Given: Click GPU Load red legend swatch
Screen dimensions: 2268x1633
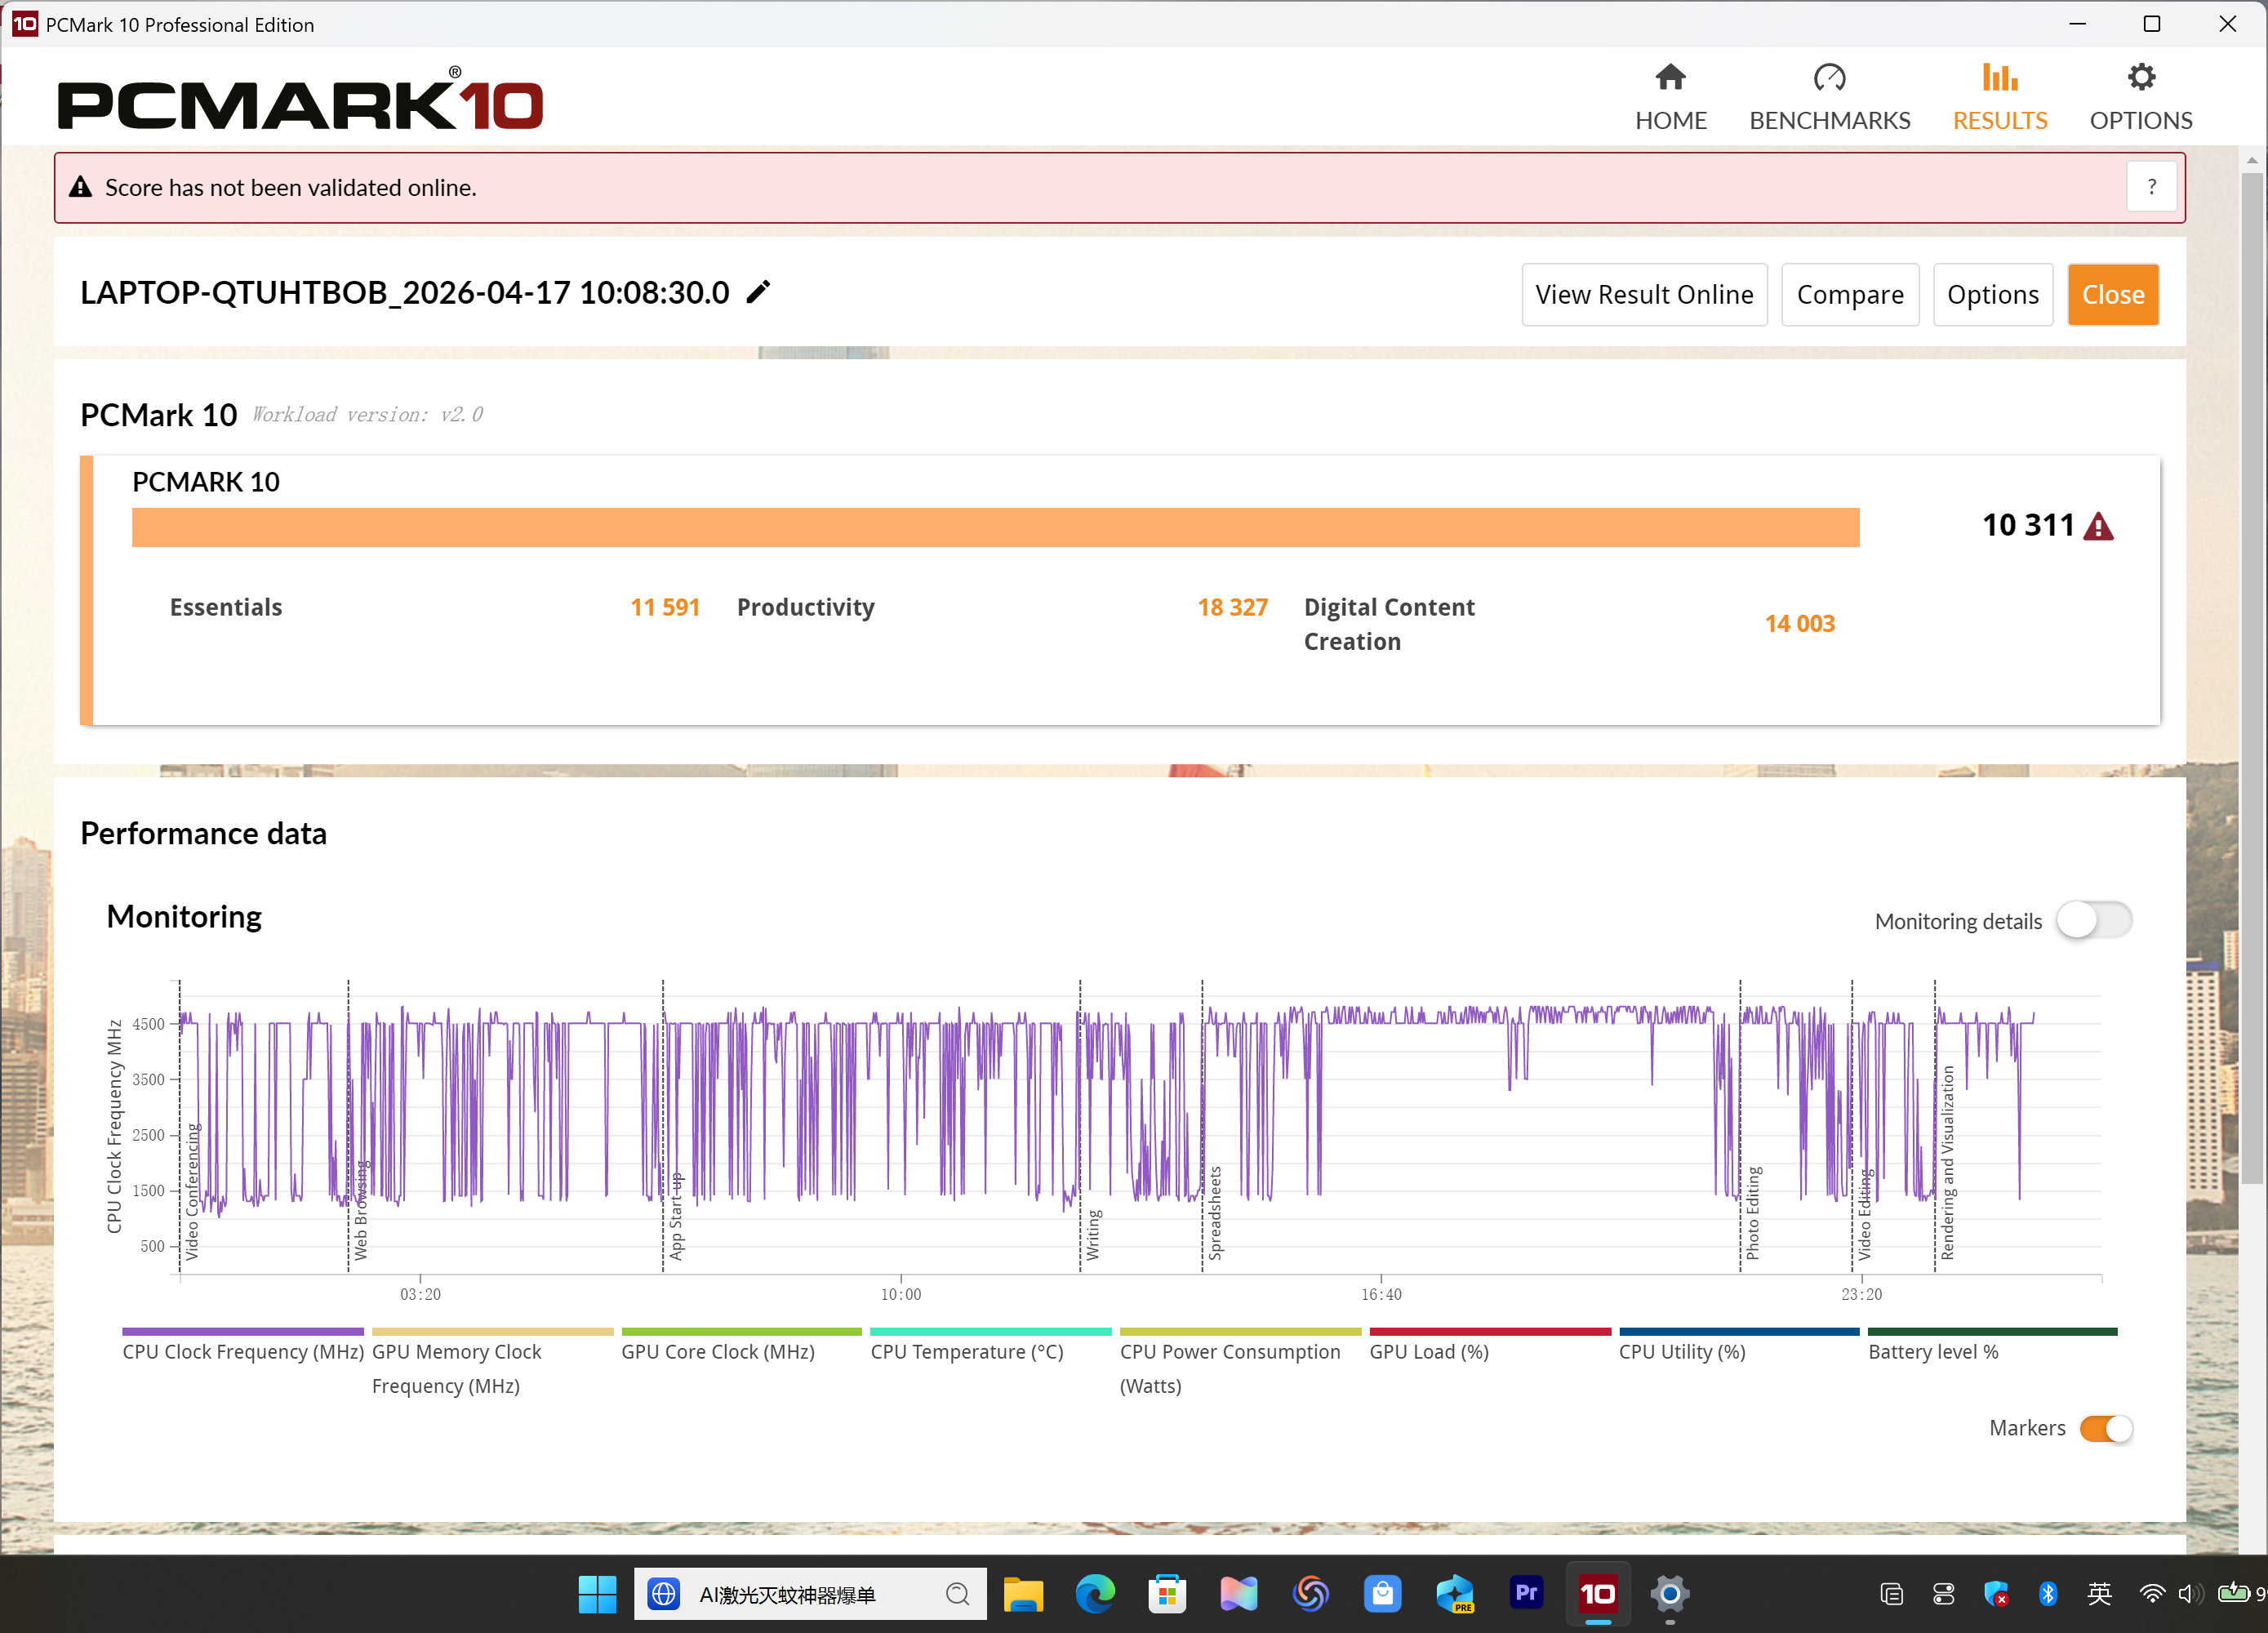Looking at the screenshot, I should point(1489,1331).
